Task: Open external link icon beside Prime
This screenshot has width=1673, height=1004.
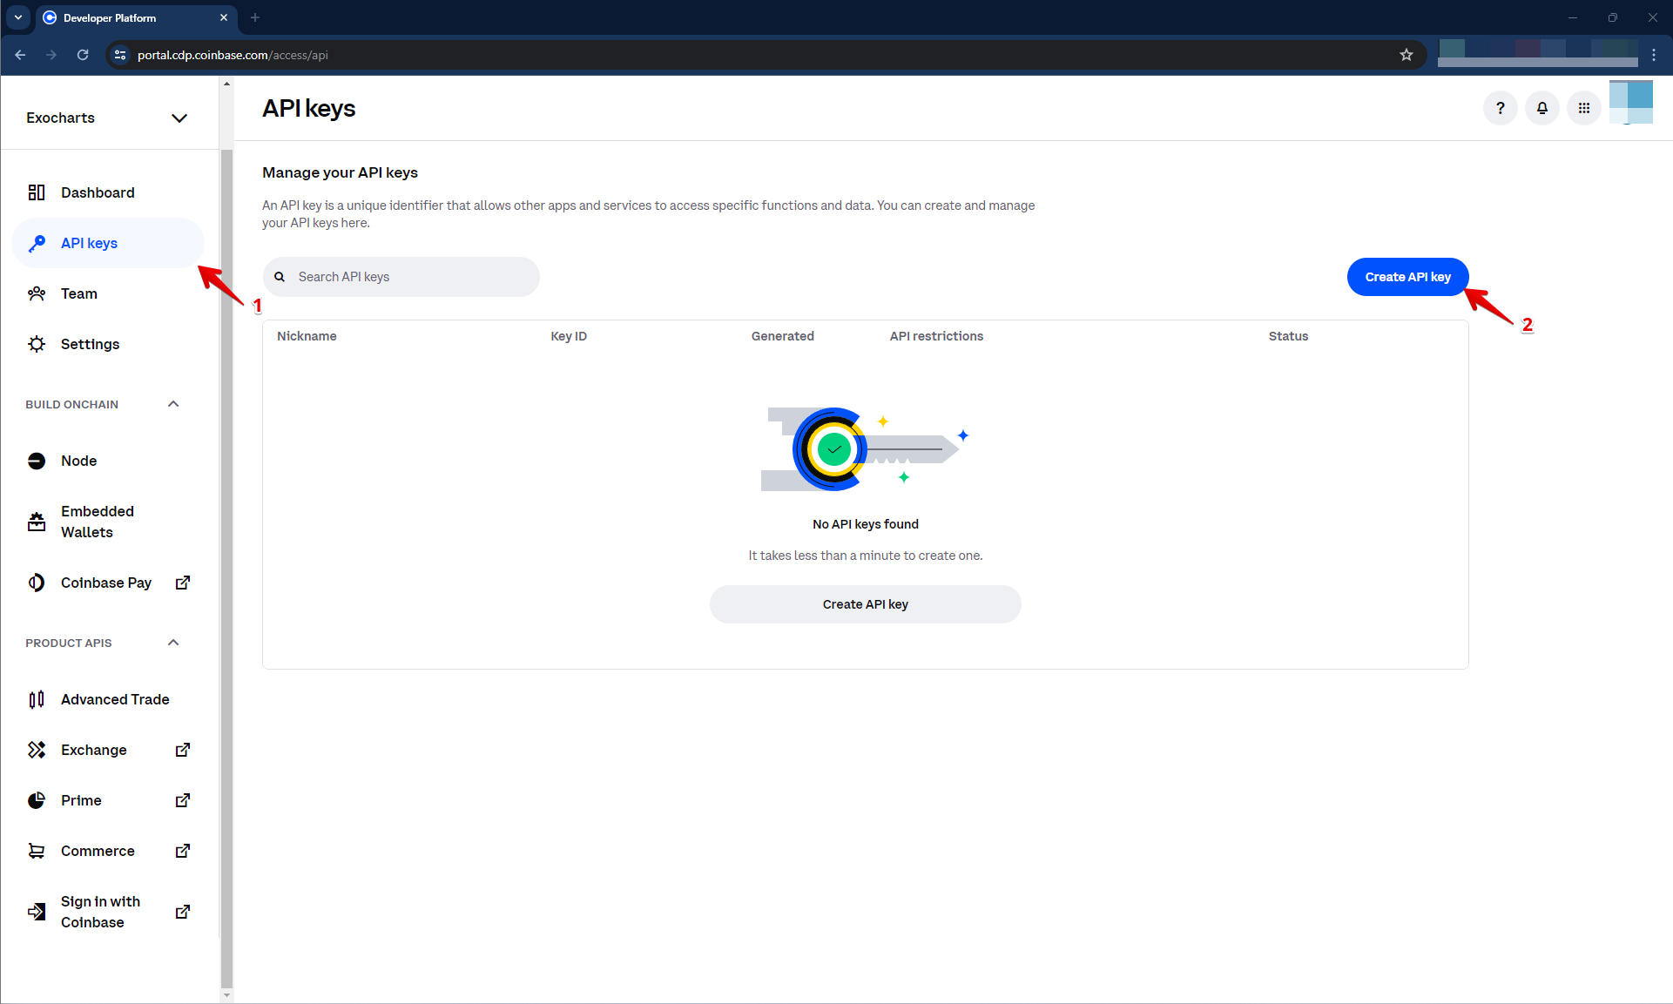Action: 183,800
